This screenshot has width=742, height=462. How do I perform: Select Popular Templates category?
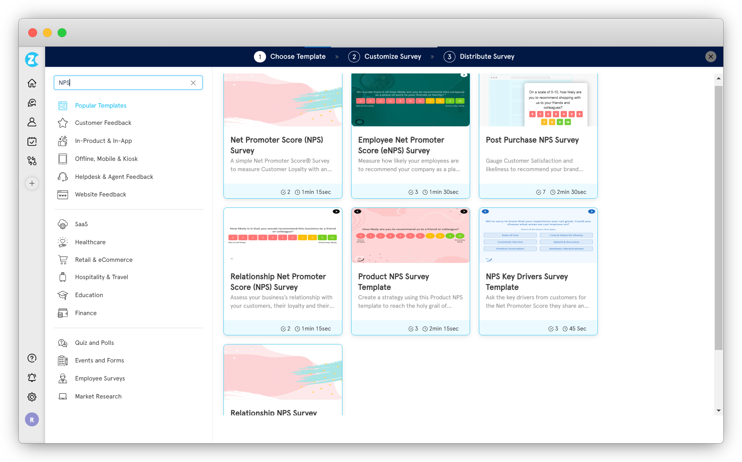tap(101, 105)
